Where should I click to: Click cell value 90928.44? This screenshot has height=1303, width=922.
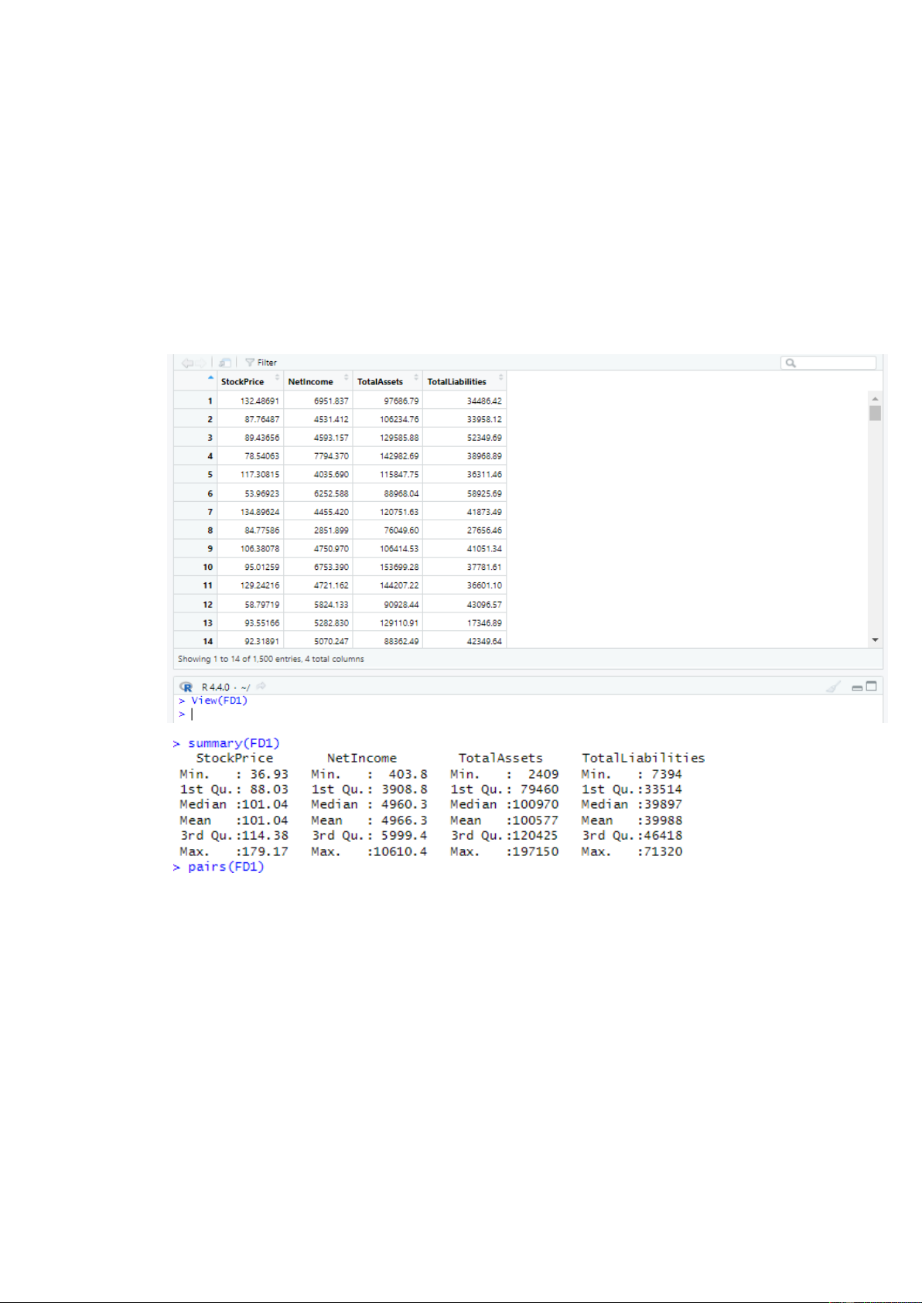[x=401, y=605]
